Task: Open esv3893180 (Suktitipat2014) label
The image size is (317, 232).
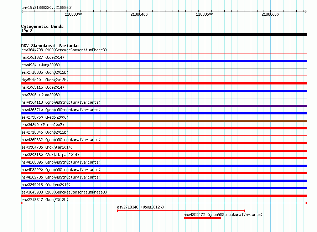Action: pos(50,155)
